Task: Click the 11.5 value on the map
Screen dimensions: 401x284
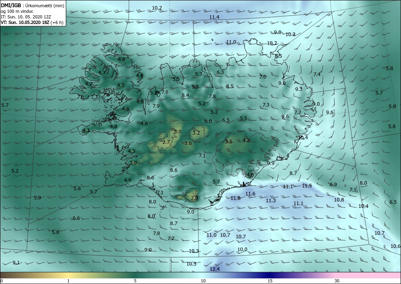Action: pyautogui.click(x=307, y=186)
